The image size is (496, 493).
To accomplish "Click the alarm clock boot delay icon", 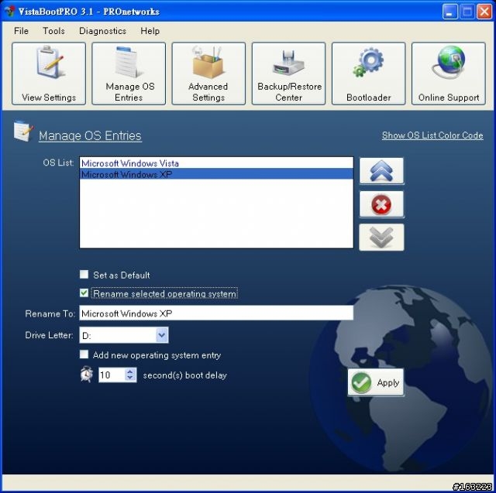I will pyautogui.click(x=86, y=375).
